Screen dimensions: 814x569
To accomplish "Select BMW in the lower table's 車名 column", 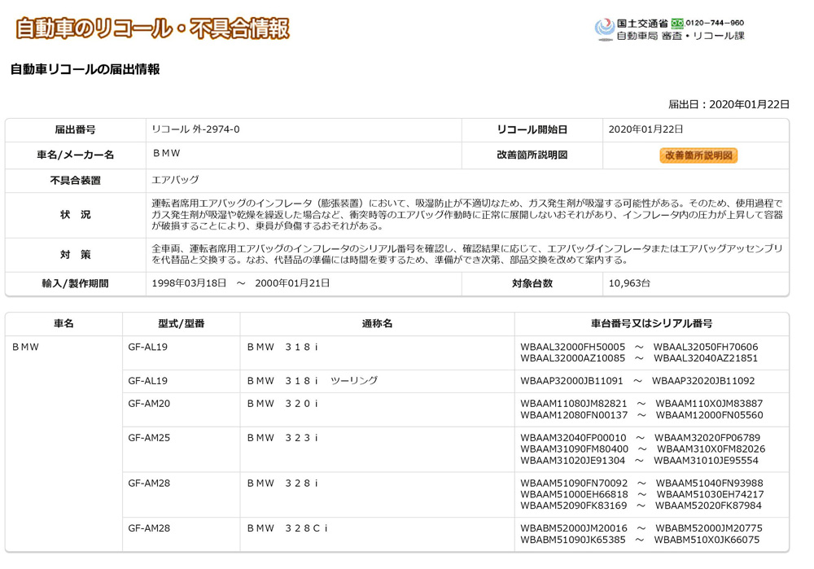I will (x=25, y=347).
